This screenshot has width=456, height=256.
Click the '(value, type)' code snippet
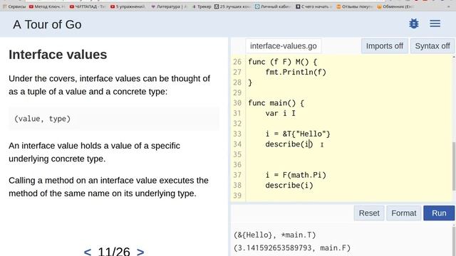coord(43,119)
